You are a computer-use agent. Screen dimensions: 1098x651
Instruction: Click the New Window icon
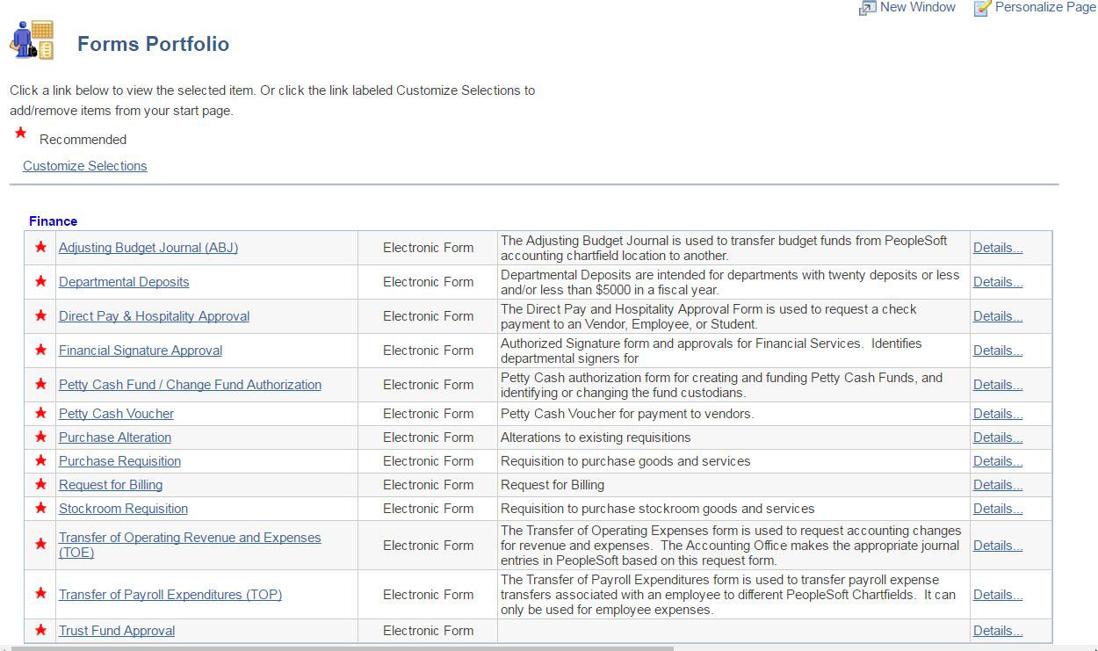(x=867, y=8)
